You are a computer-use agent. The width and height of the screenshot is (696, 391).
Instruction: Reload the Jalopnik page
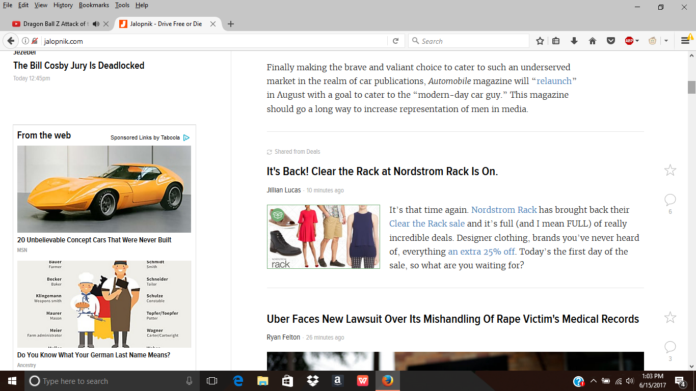point(395,41)
